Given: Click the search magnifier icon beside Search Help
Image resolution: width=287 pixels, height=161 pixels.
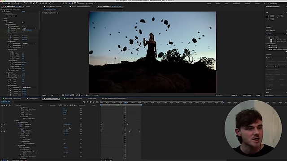Looking at the screenshot, I should 269,4.
